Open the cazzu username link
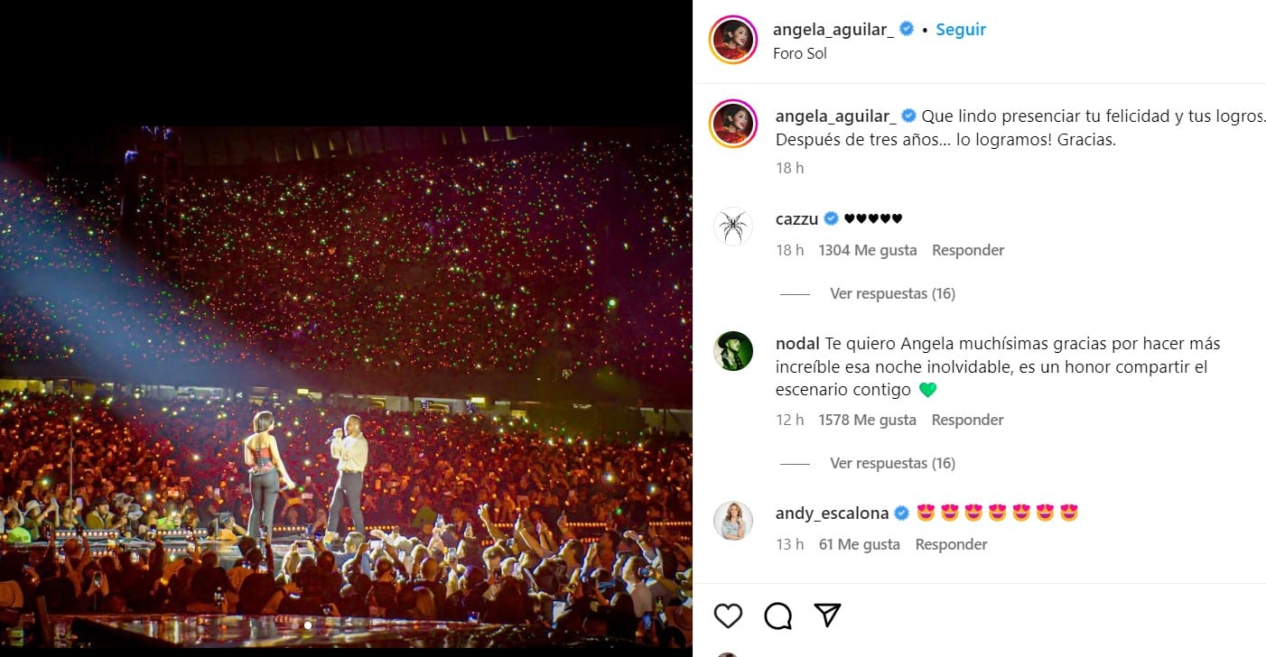Viewport: 1266px width, 657px height. coord(796,219)
